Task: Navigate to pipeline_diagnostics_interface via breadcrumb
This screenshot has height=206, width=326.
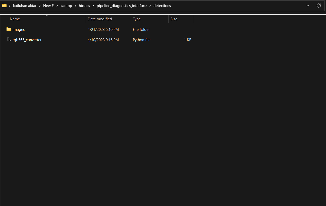Action: tap(122, 6)
